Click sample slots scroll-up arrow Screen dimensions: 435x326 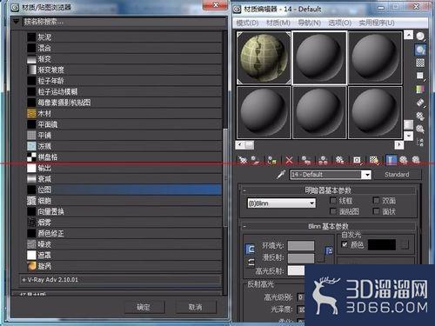click(x=408, y=35)
